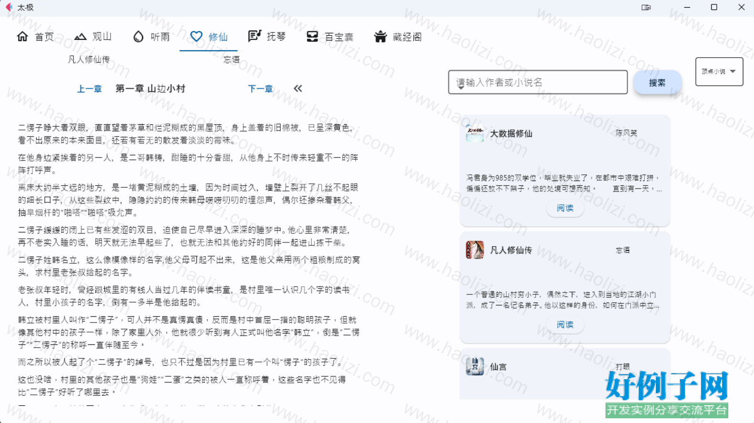Read 大数据修仙 via its 阅读 button
The width and height of the screenshot is (754, 423).
565,208
